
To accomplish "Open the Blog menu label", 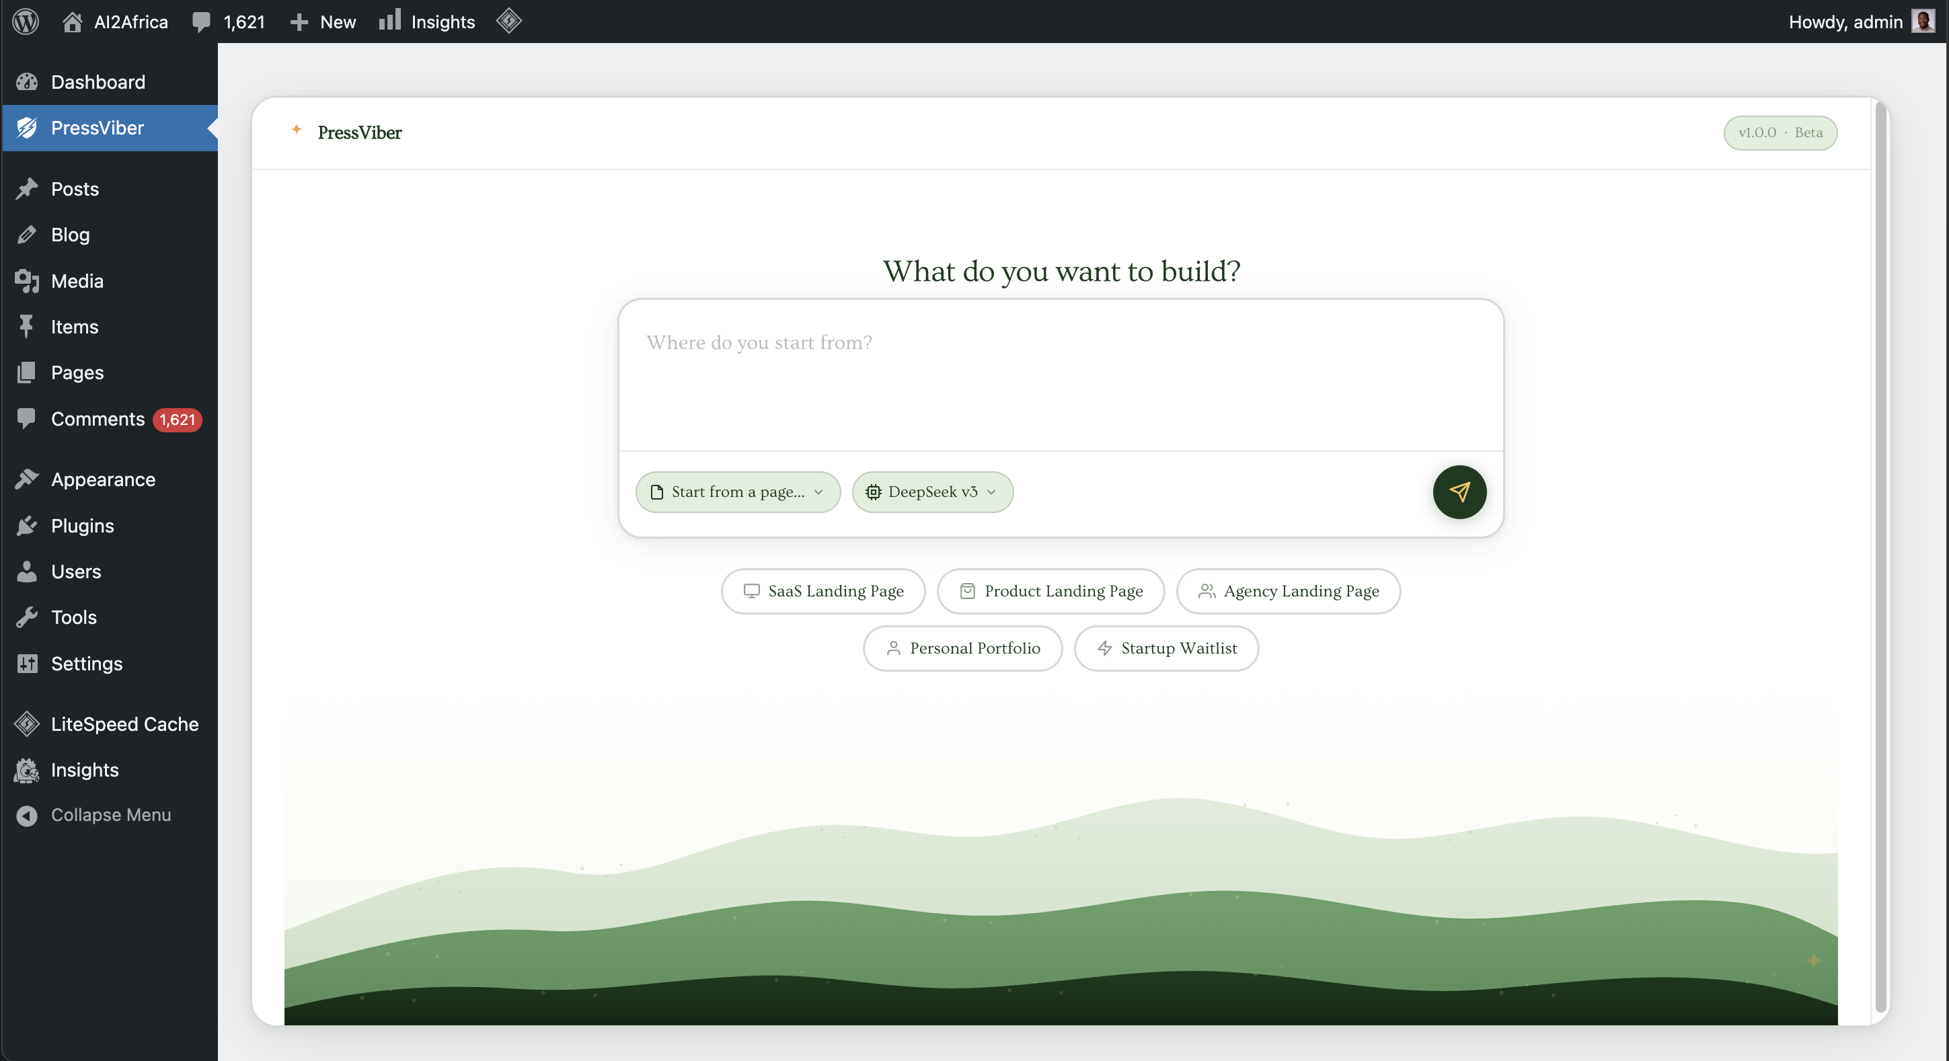I will coord(71,235).
